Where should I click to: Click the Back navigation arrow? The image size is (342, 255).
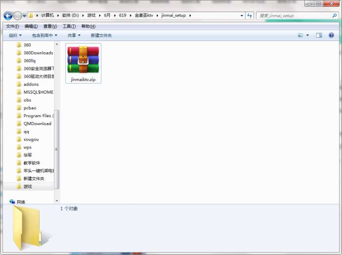point(8,16)
